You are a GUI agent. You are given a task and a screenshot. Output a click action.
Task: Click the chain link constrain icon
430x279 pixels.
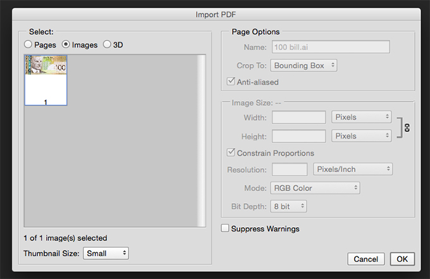(x=407, y=128)
